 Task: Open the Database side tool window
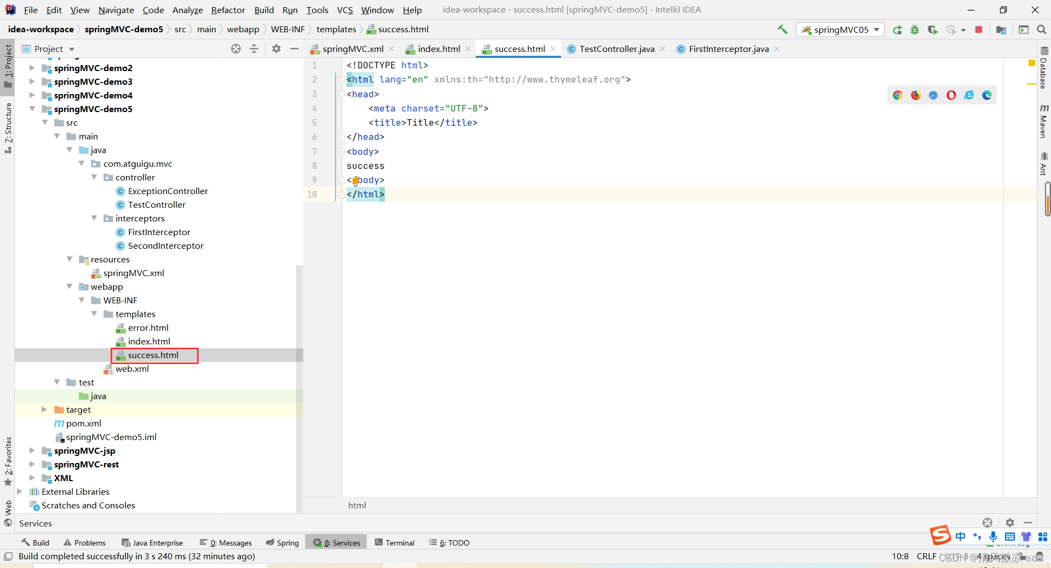coord(1043,69)
